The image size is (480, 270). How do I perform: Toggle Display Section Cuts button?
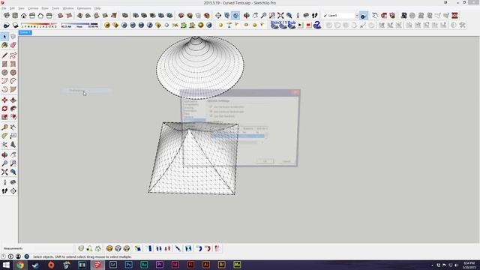coord(235,15)
